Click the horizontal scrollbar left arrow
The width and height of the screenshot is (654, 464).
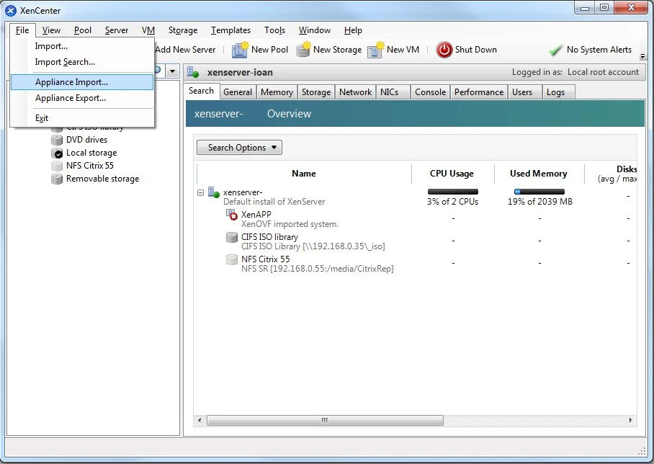[200, 420]
